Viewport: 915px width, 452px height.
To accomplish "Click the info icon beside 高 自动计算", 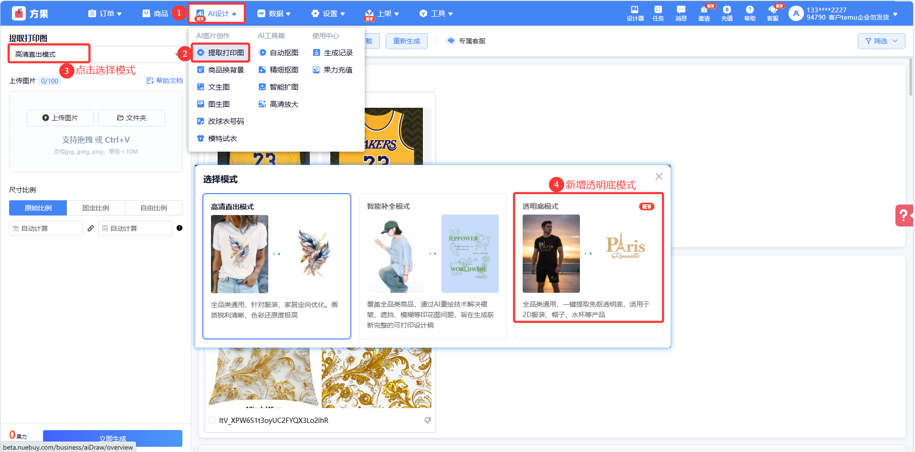I will coord(179,228).
